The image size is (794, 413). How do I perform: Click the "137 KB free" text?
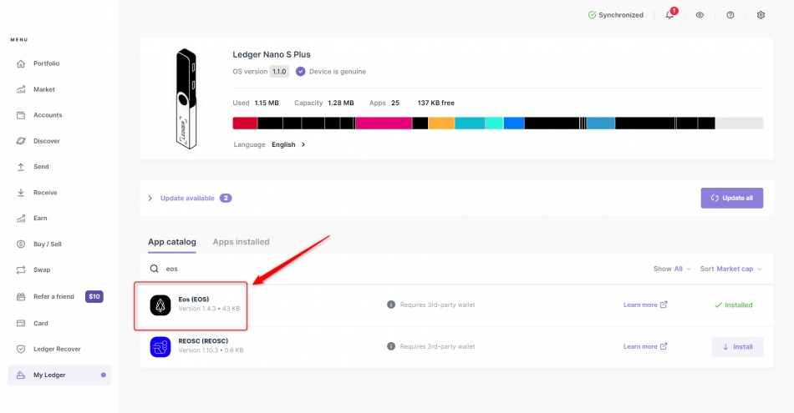(x=436, y=103)
